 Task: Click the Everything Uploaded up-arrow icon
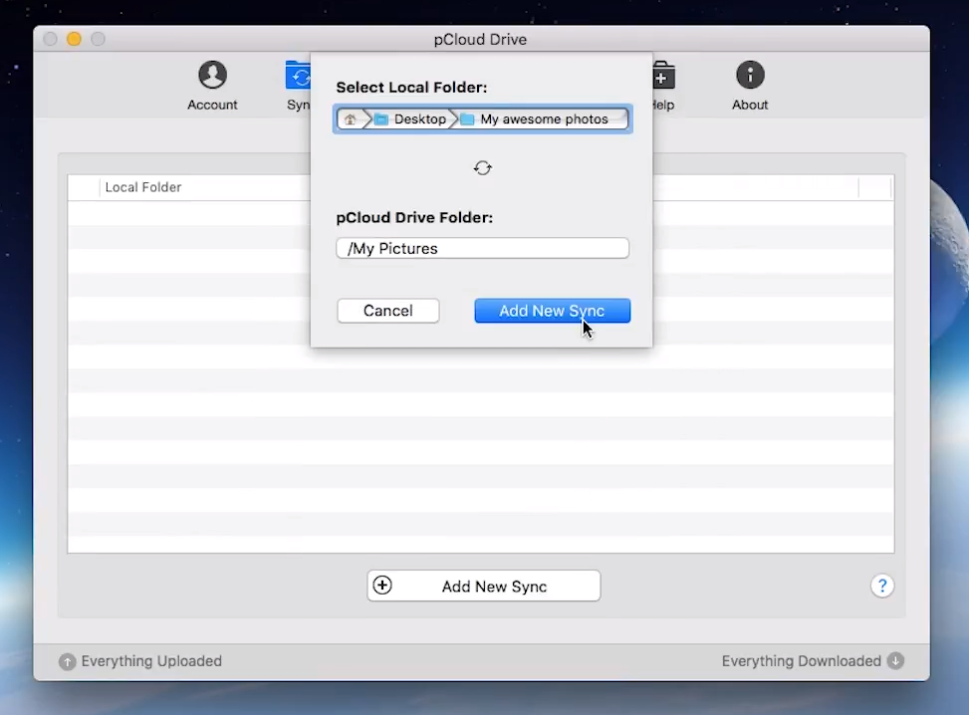pyautogui.click(x=68, y=662)
